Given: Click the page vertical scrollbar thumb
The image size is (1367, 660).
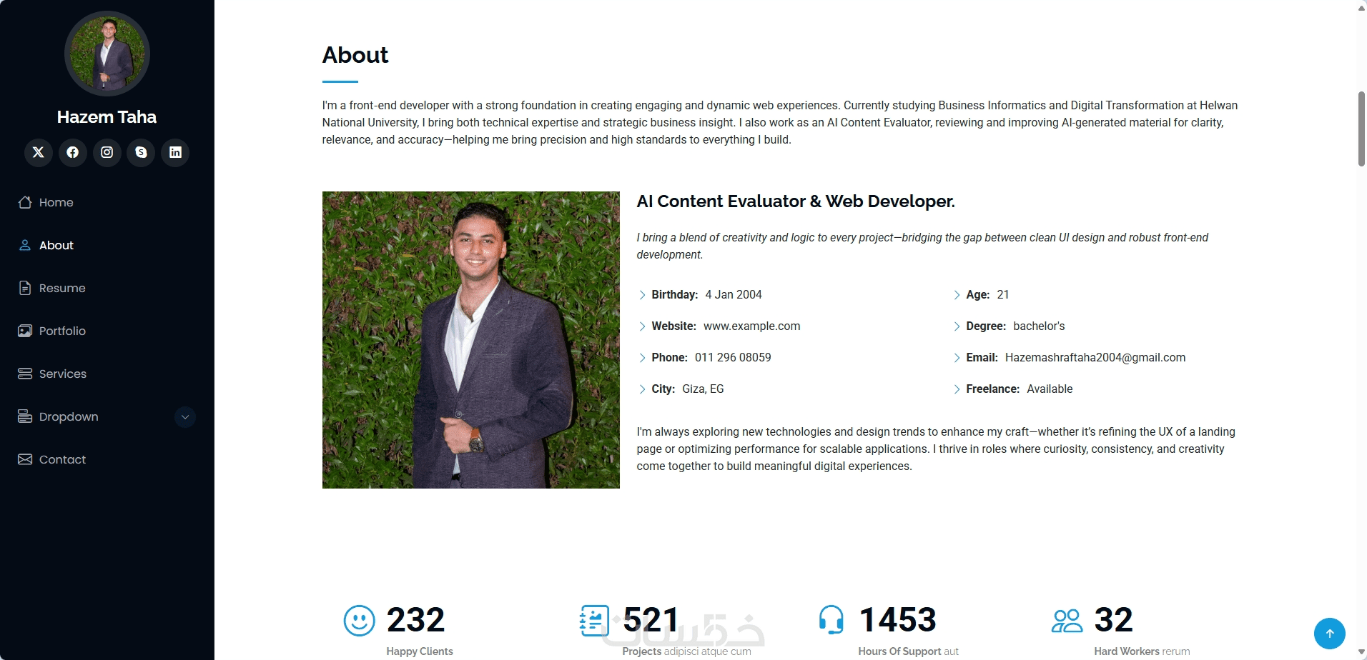Looking at the screenshot, I should pyautogui.click(x=1361, y=129).
